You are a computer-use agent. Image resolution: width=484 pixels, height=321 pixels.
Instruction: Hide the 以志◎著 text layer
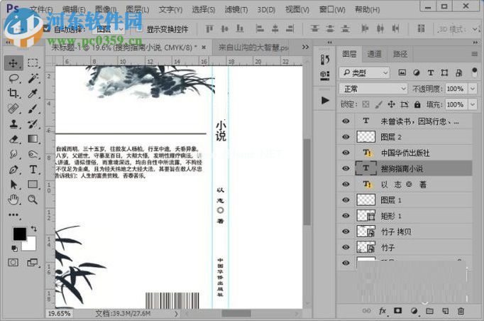(x=346, y=184)
